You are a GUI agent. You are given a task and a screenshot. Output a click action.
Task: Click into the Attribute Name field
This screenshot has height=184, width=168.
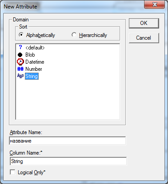pyautogui.click(x=68, y=141)
